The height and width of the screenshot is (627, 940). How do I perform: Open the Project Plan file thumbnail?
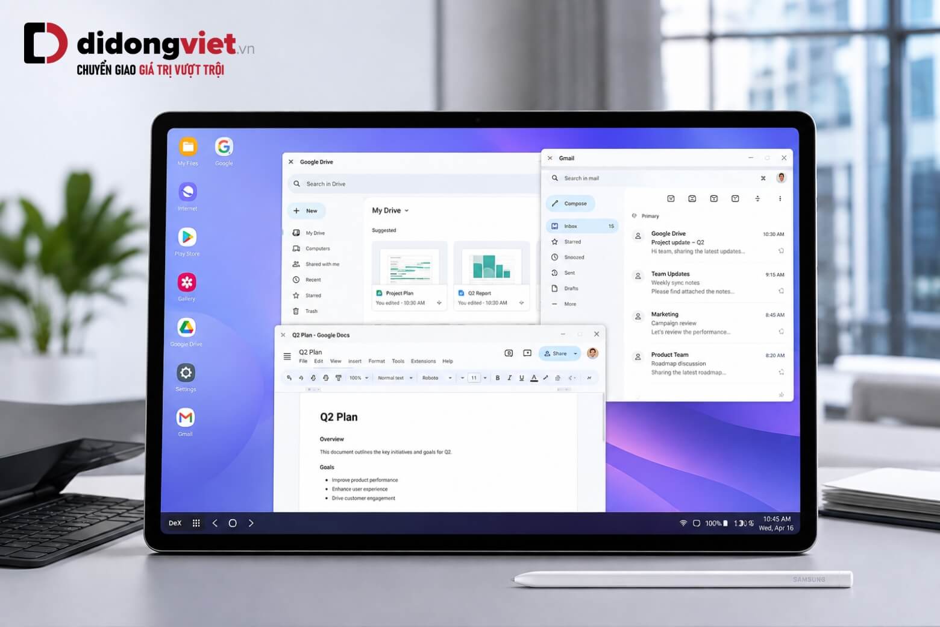click(410, 276)
